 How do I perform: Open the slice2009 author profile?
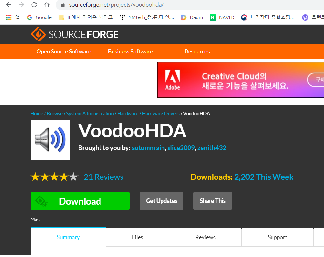(181, 148)
